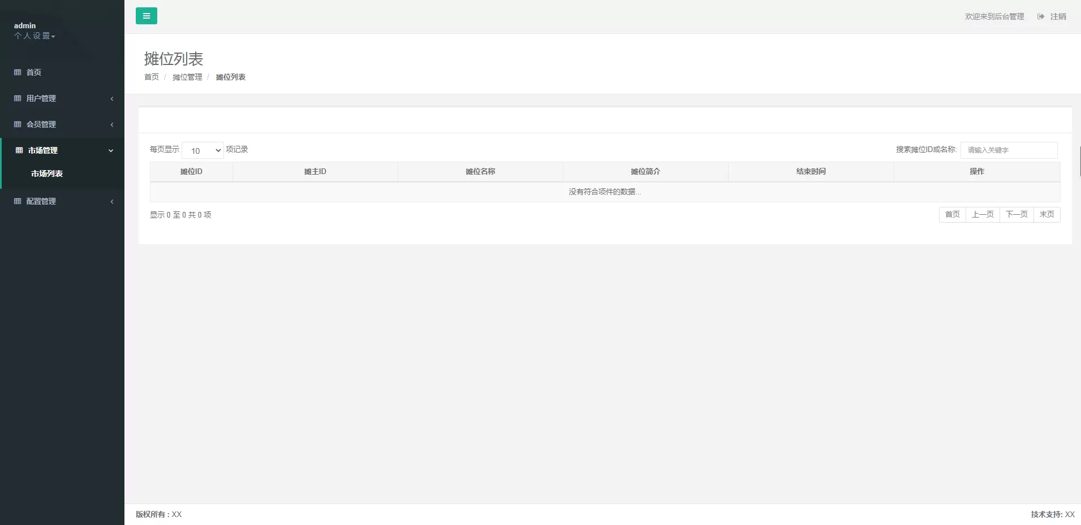Open the 个人设置 dropdown under admin
This screenshot has width=1081, height=525.
click(x=35, y=36)
